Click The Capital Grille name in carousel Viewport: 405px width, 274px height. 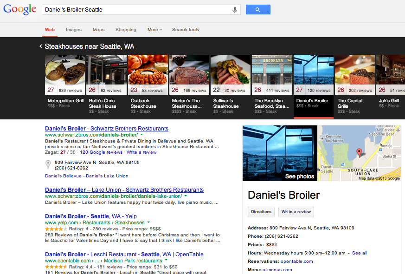click(350, 104)
